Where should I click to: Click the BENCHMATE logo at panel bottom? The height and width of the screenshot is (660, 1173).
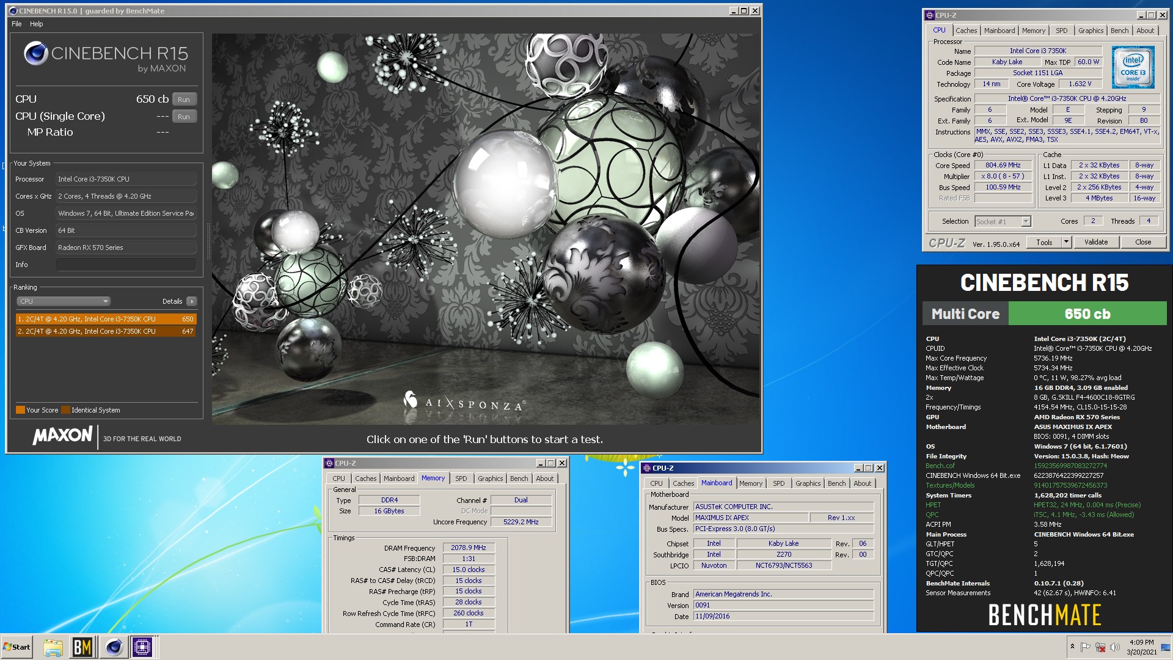tap(1044, 615)
